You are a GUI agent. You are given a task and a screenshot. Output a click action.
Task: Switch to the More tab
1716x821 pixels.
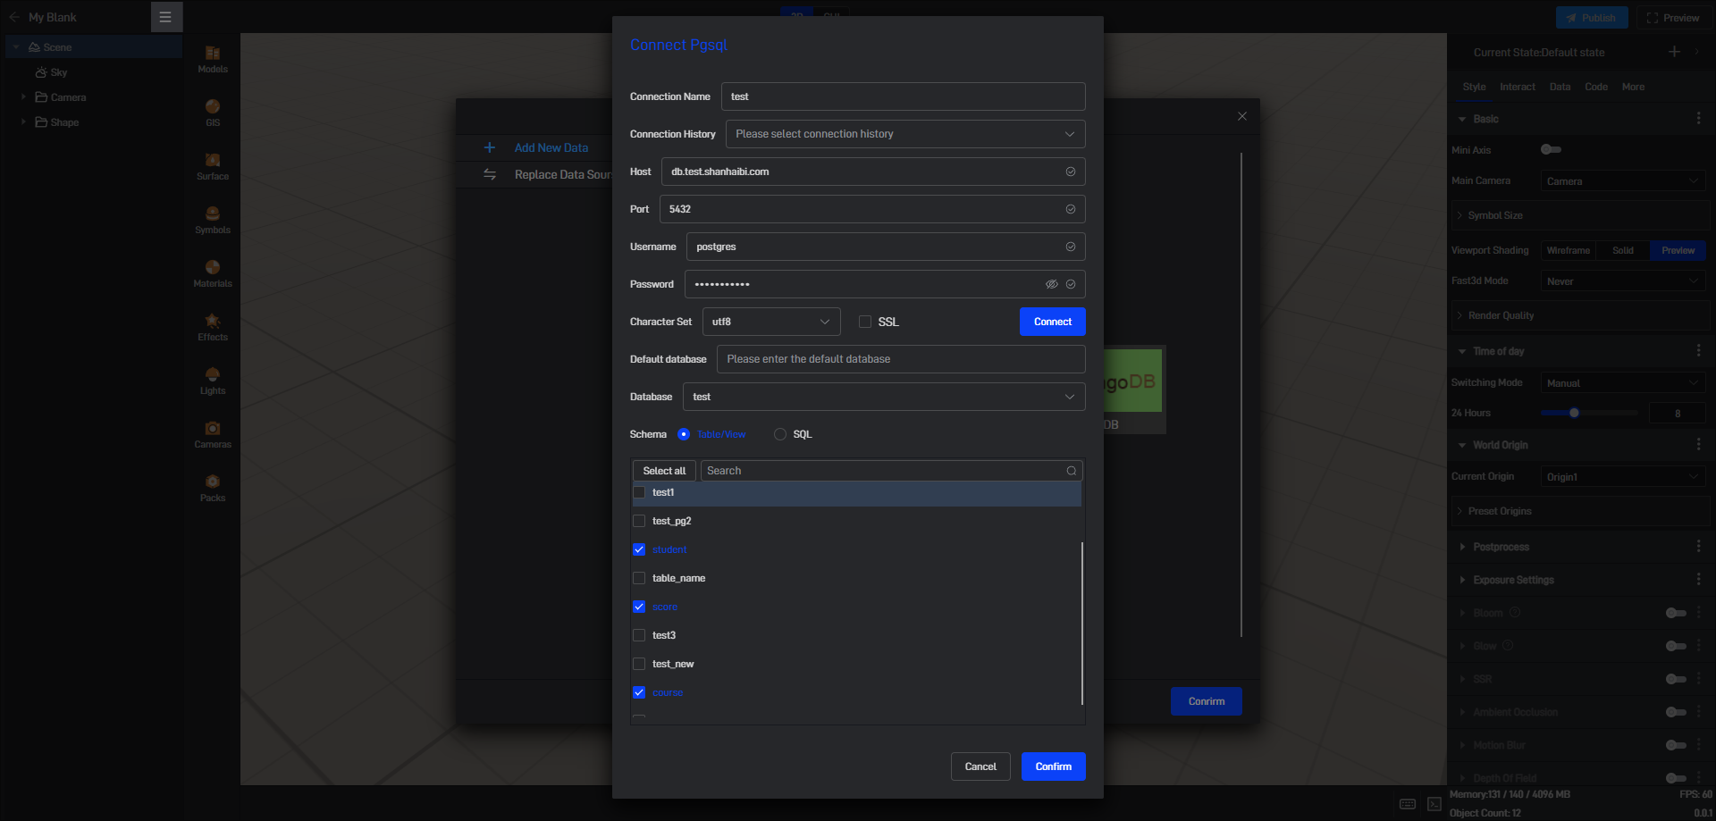pyautogui.click(x=1633, y=87)
